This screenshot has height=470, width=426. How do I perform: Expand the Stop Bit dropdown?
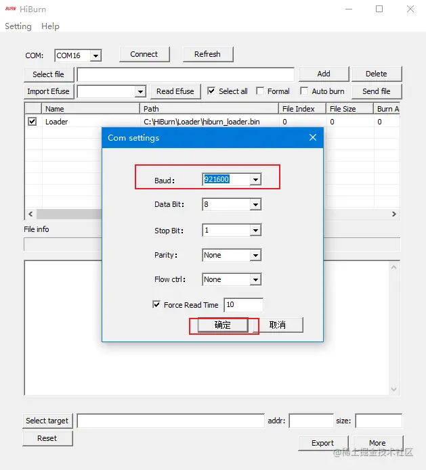pos(255,231)
